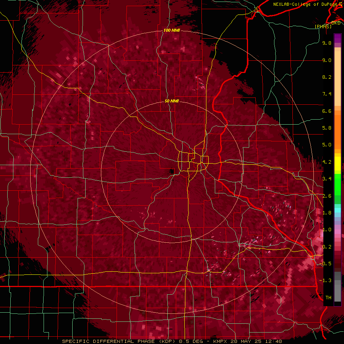Image resolution: width=344 pixels, height=344 pixels.
Task: Click the 3.4 value on color scale
Action: pyautogui.click(x=327, y=179)
